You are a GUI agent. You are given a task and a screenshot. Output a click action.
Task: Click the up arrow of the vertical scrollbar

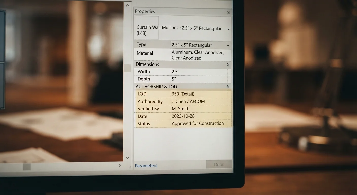pyautogui.click(x=128, y=5)
